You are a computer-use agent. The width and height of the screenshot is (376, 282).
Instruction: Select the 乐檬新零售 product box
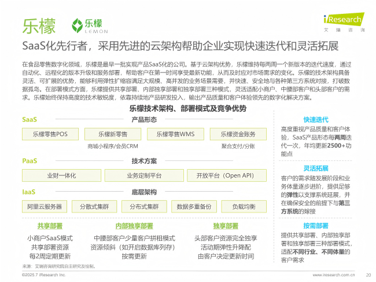click(x=113, y=134)
